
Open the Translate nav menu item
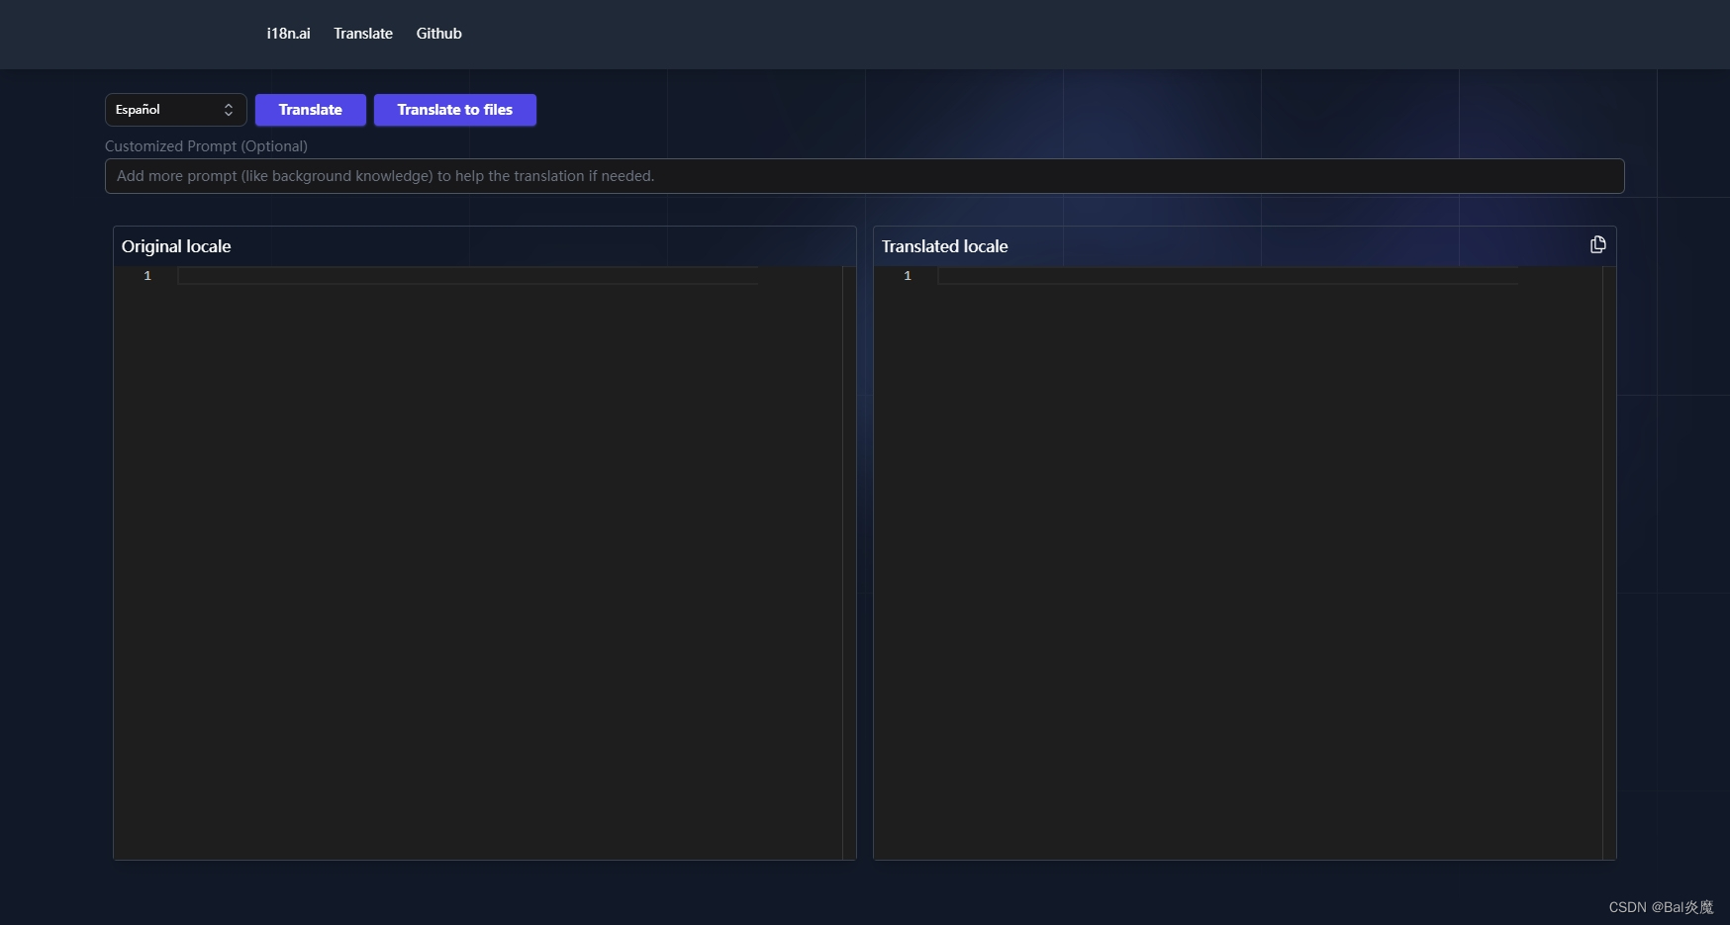tap(363, 34)
